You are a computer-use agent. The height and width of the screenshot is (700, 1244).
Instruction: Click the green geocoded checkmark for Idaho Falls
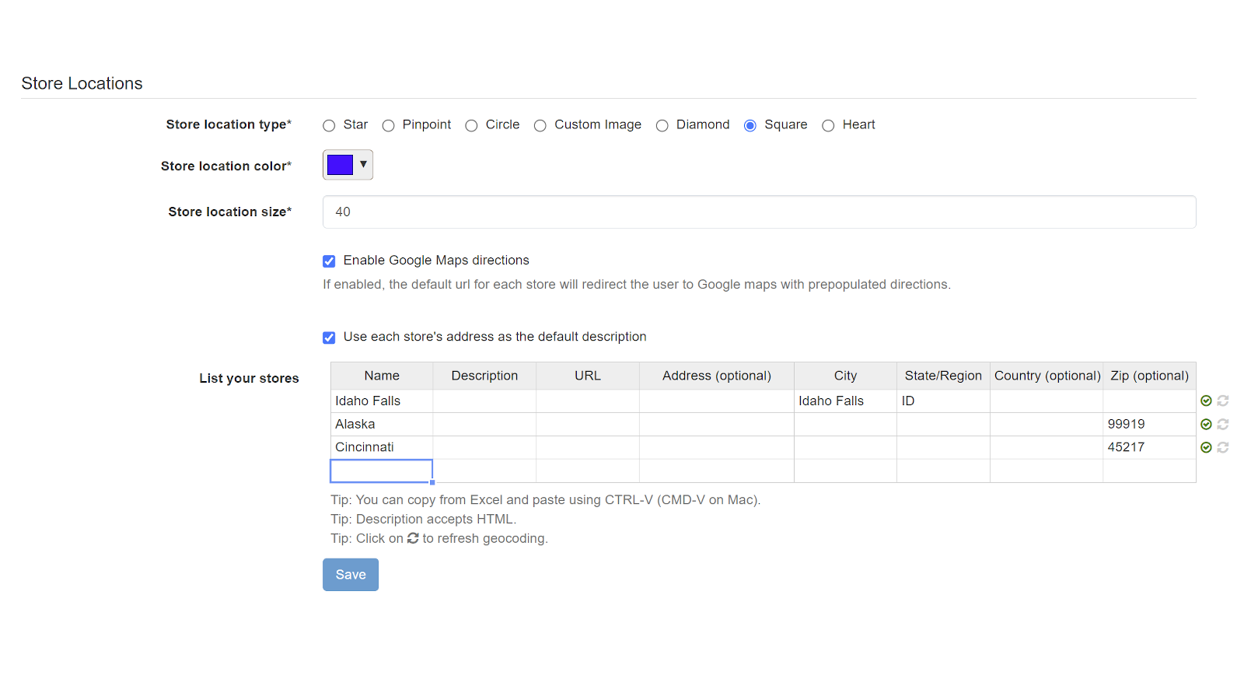pos(1206,401)
